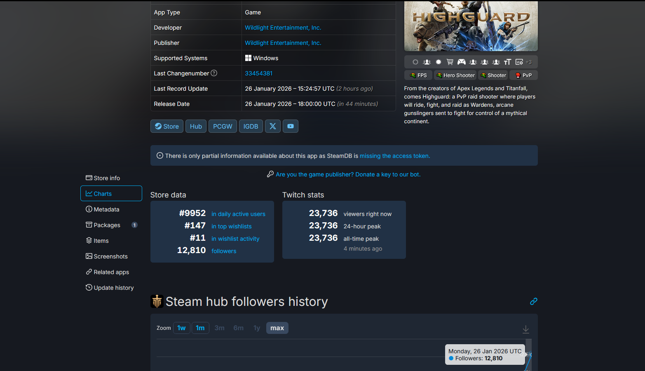
Task: Set chart zoom to 1y
Action: (x=257, y=328)
